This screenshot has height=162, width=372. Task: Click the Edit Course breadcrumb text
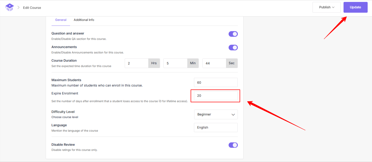coord(32,8)
